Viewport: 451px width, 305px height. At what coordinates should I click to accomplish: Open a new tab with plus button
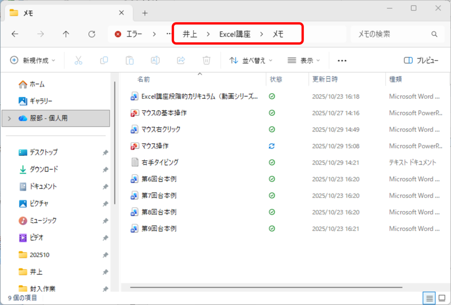[x=145, y=13]
